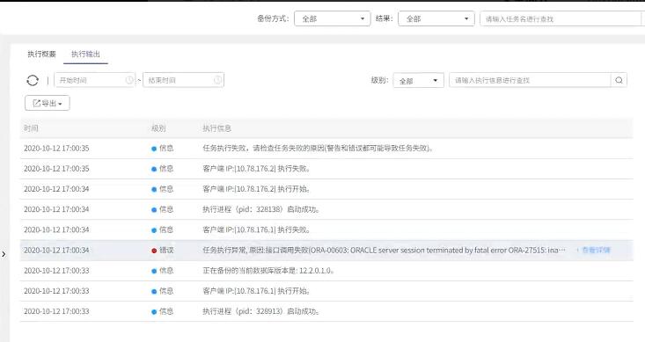Select the 10.78.176.2 执行失败 row
This screenshot has width=645, height=342.
pyautogui.click(x=326, y=169)
